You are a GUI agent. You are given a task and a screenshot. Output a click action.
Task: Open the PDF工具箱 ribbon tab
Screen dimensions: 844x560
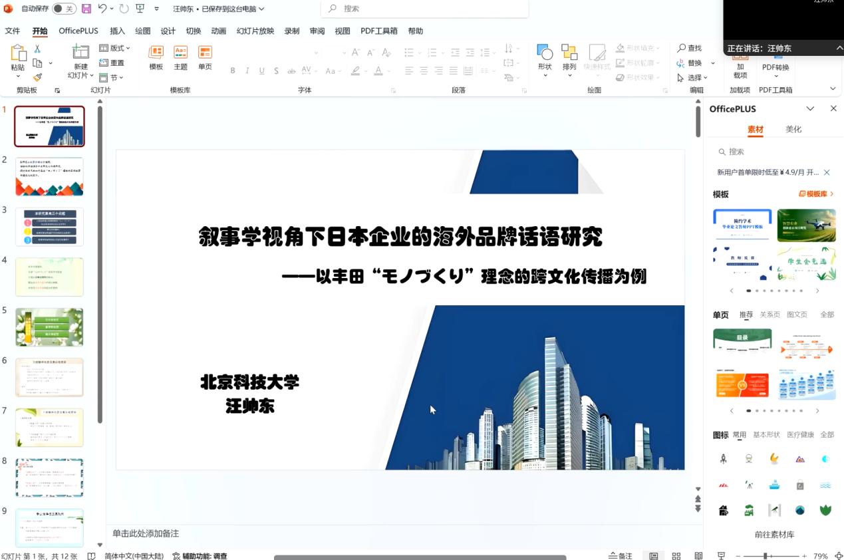click(x=379, y=31)
